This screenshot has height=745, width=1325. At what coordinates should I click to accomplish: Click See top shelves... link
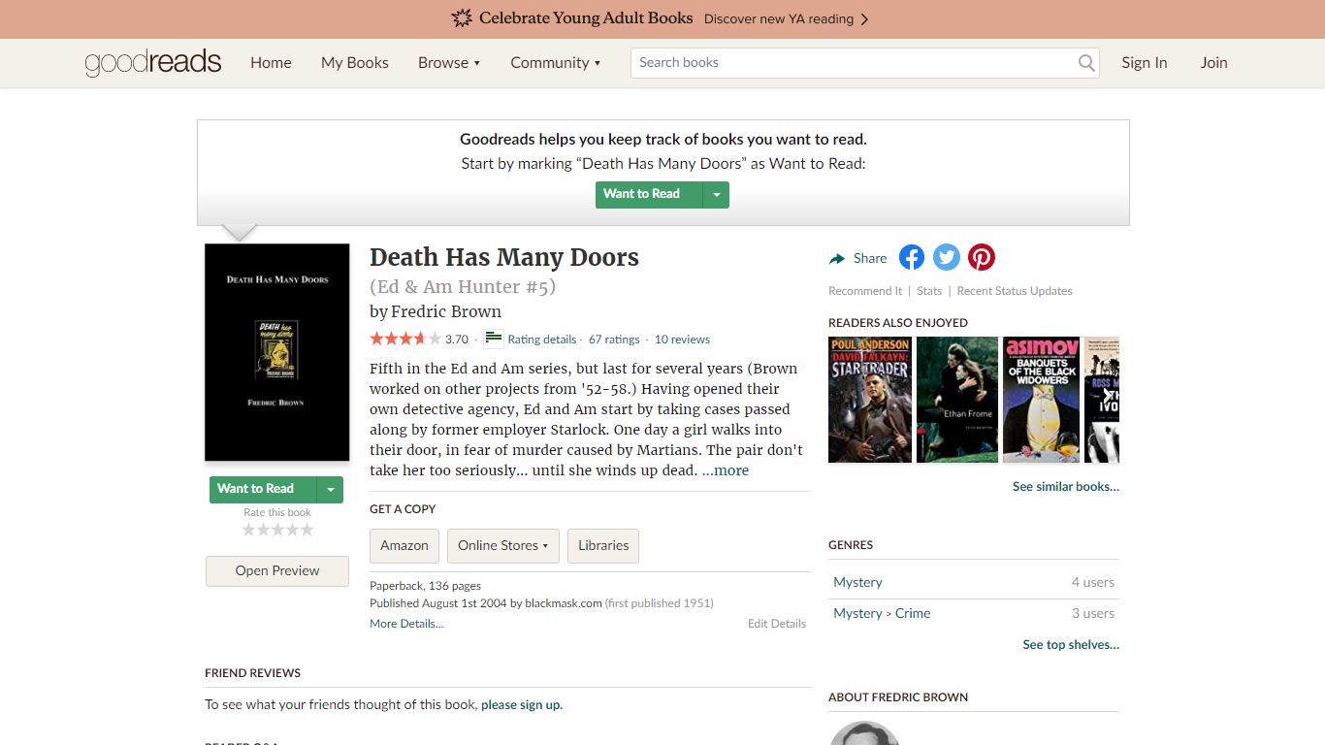pyautogui.click(x=1071, y=644)
